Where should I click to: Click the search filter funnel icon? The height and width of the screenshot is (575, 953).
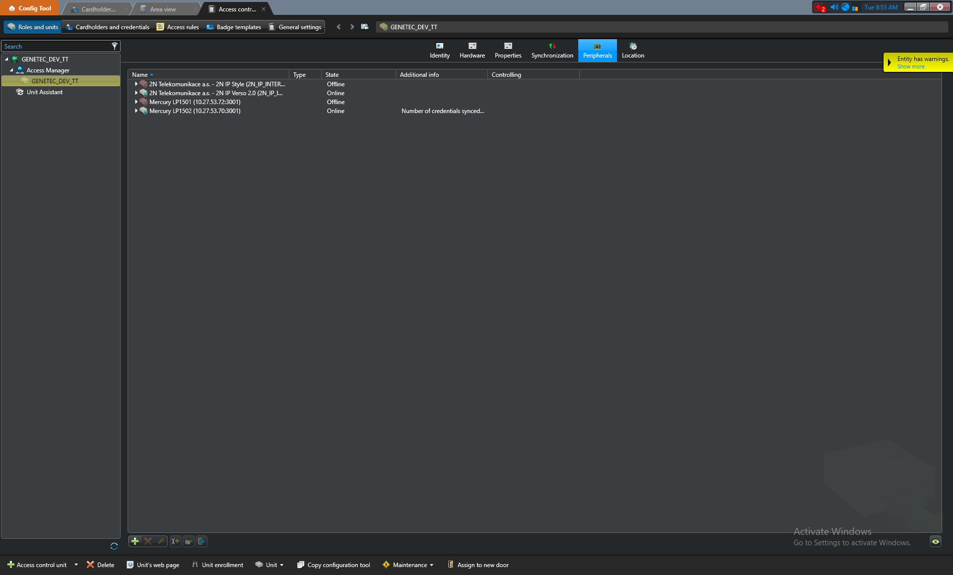click(115, 46)
